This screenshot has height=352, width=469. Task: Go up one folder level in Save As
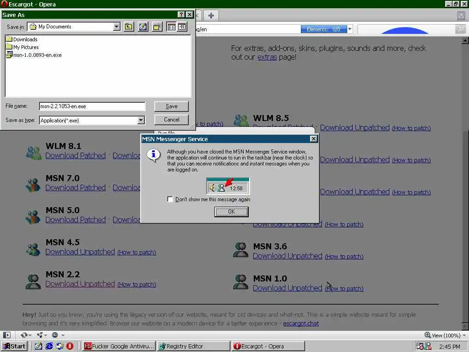(129, 27)
